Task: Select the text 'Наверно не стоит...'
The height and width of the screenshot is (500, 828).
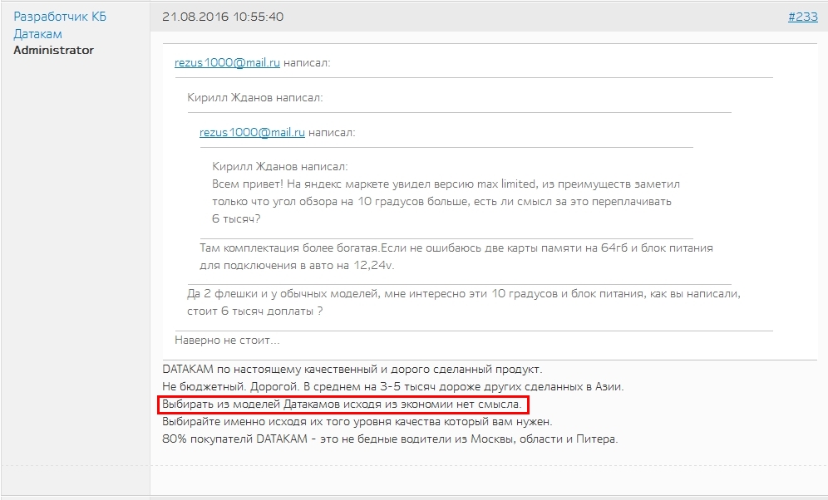Action: 227,341
